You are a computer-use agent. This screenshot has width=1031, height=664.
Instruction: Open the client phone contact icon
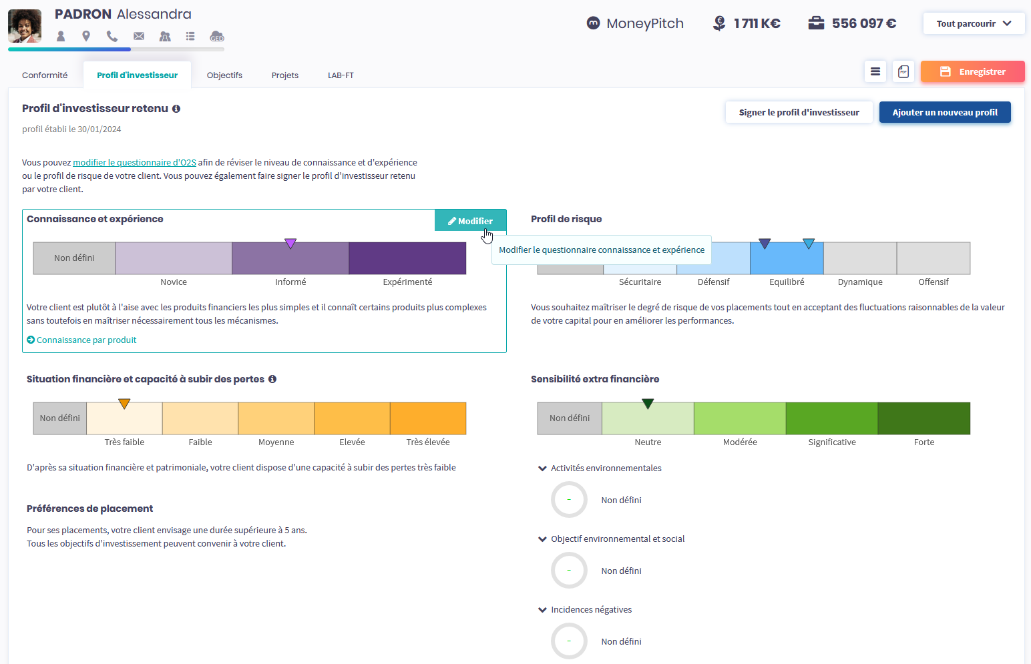(112, 36)
